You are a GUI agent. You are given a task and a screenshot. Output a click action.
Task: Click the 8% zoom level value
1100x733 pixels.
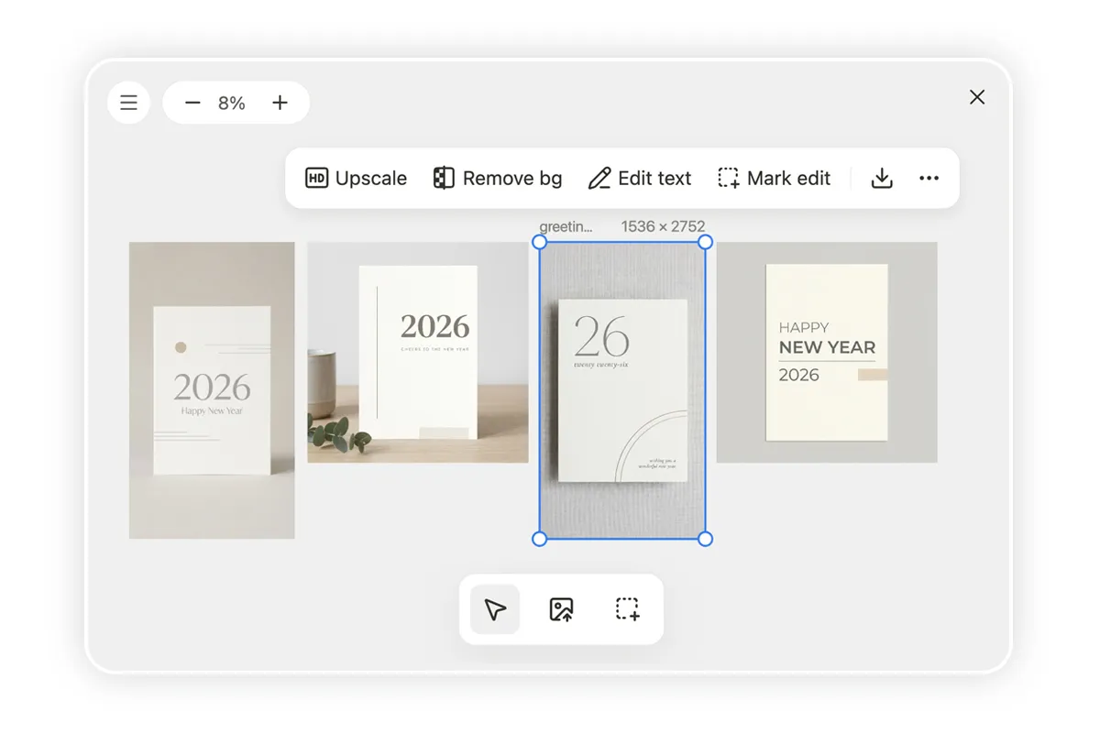point(232,104)
